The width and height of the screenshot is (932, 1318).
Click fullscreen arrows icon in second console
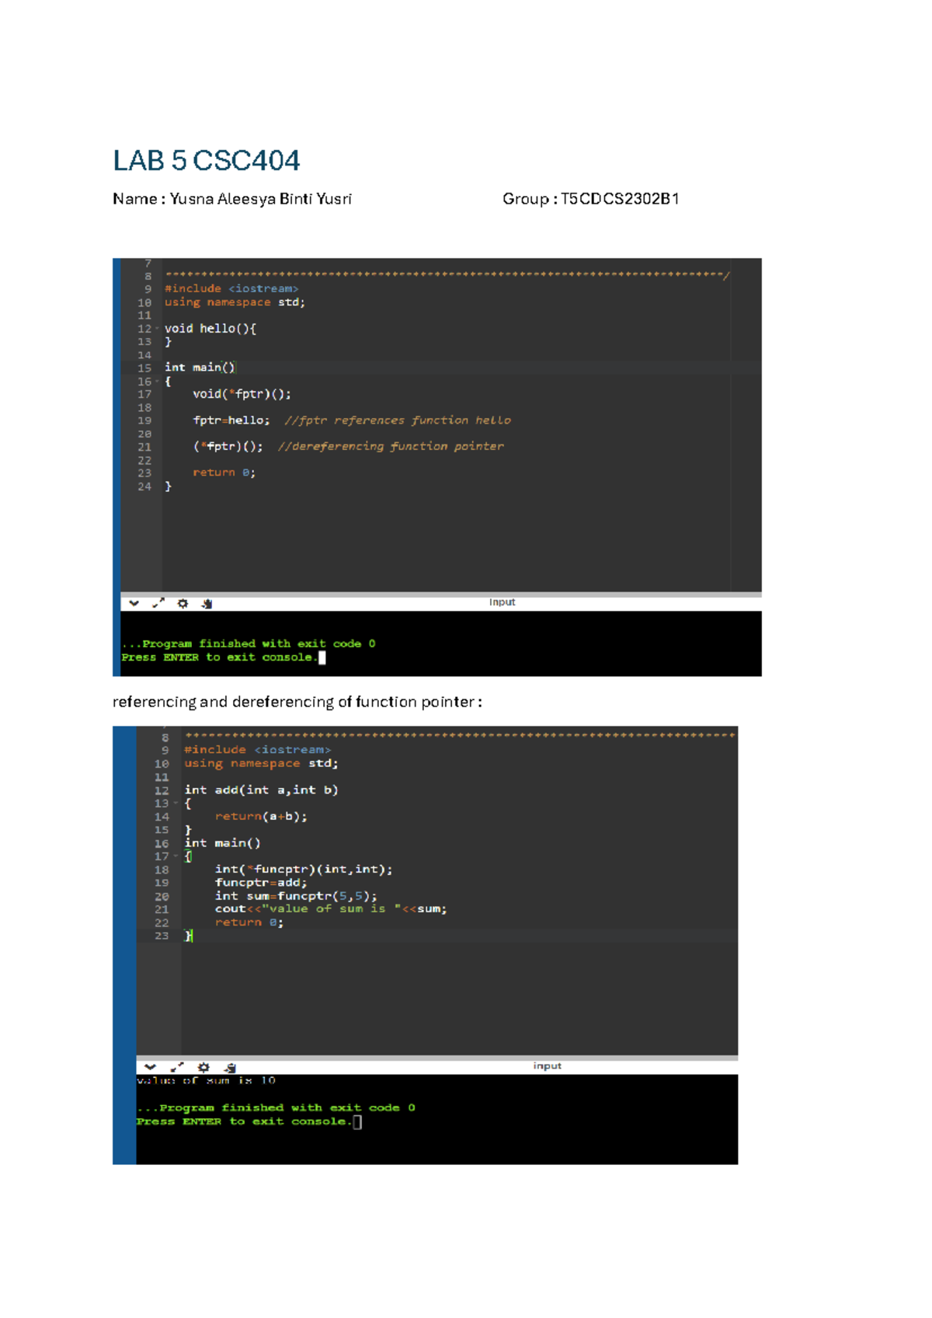pos(177,1067)
